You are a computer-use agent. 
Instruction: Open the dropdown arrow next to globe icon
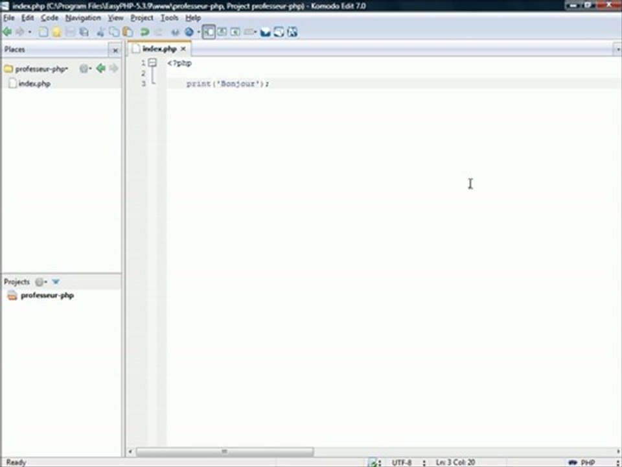[198, 32]
